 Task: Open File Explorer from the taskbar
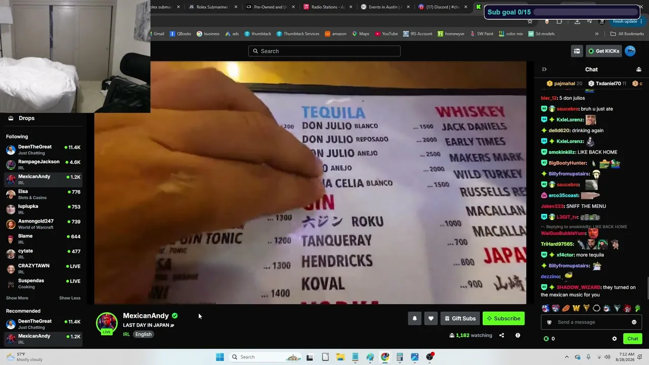[340, 357]
